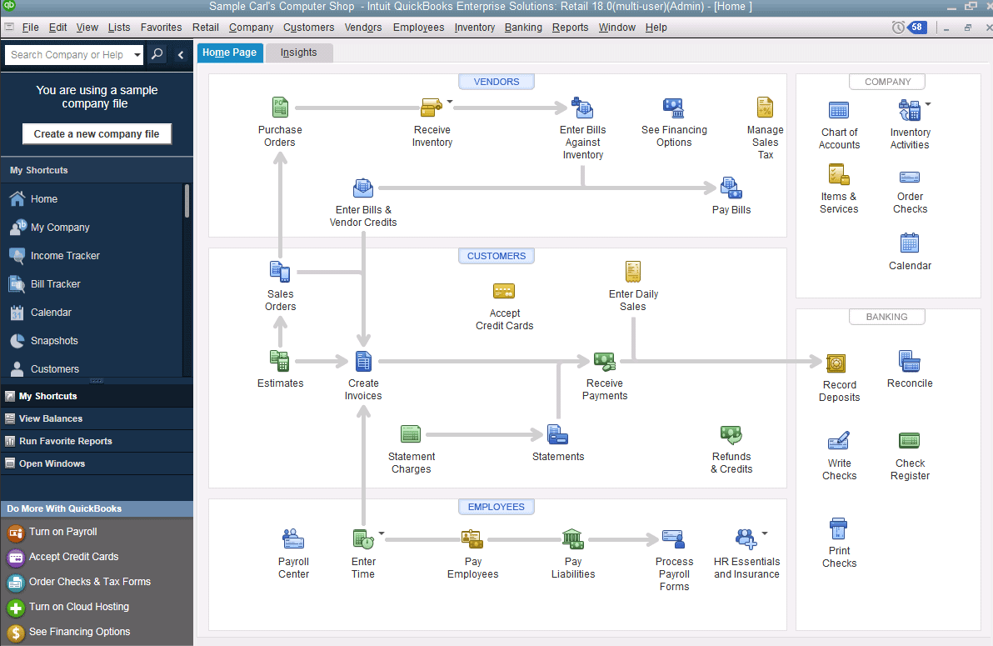This screenshot has width=993, height=646.
Task: Open Write Checks icon
Action: (839, 441)
